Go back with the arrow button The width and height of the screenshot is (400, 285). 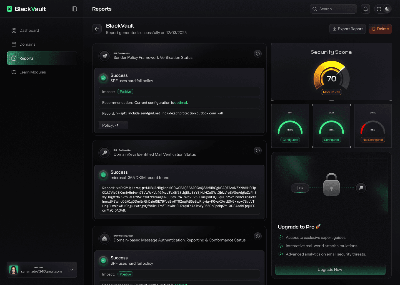tap(97, 29)
